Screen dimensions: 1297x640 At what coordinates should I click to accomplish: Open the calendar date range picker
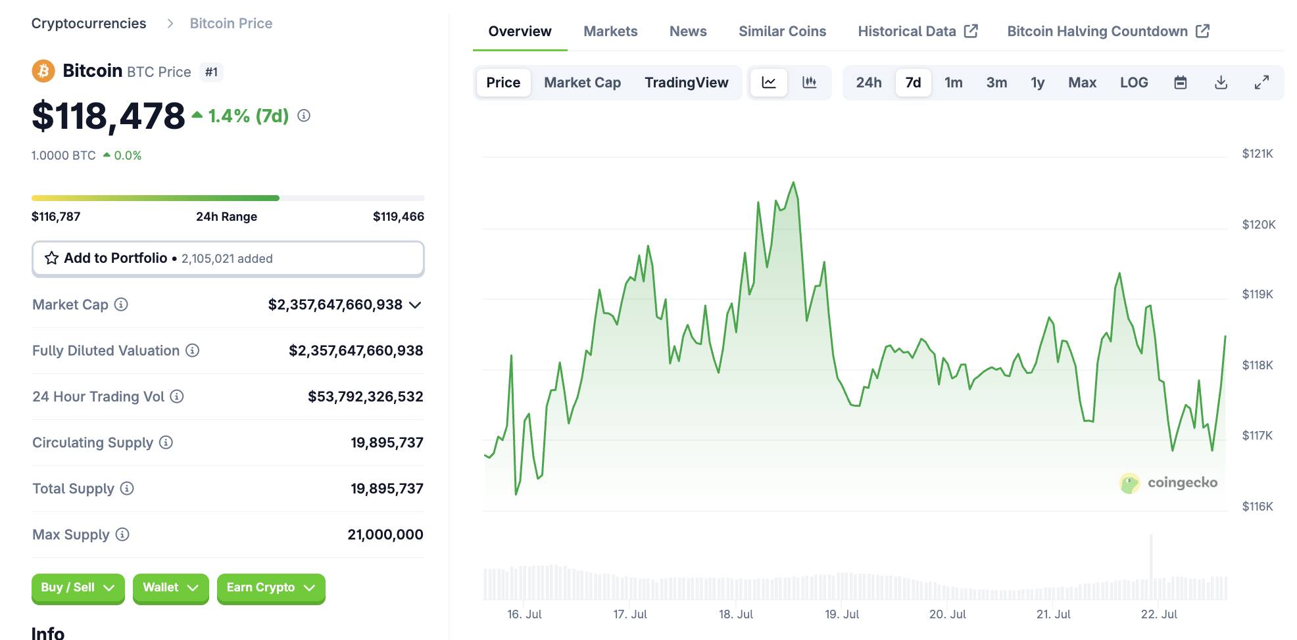[1181, 83]
